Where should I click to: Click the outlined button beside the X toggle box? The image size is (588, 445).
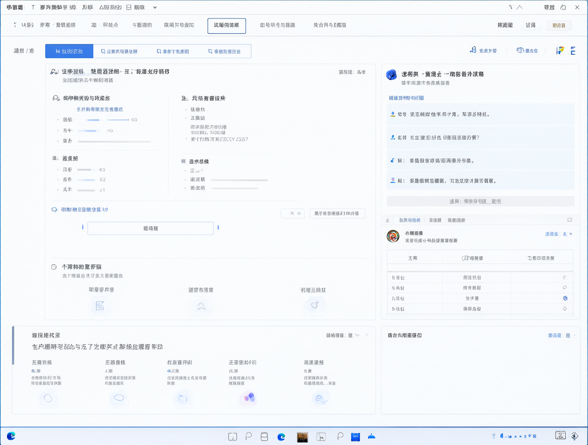(338, 214)
